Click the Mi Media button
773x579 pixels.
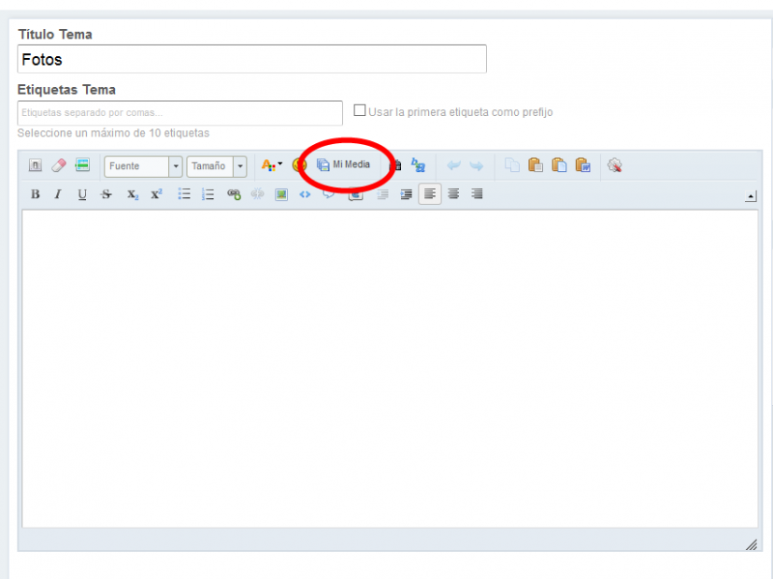click(x=344, y=165)
